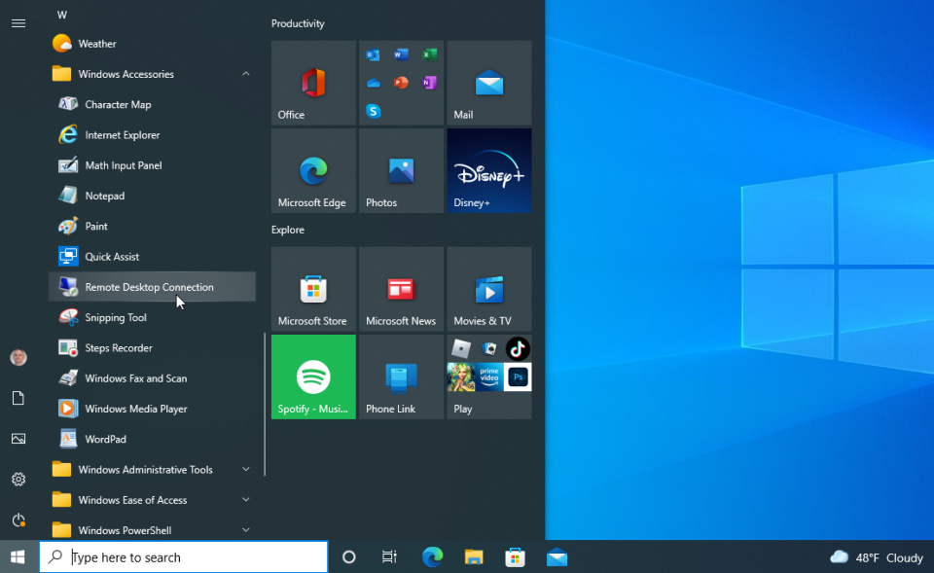
Task: Click the Start button
Action: click(18, 557)
